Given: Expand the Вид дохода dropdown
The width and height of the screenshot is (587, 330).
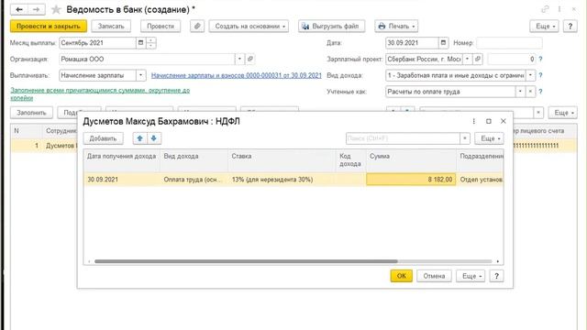Looking at the screenshot, I should 530,75.
